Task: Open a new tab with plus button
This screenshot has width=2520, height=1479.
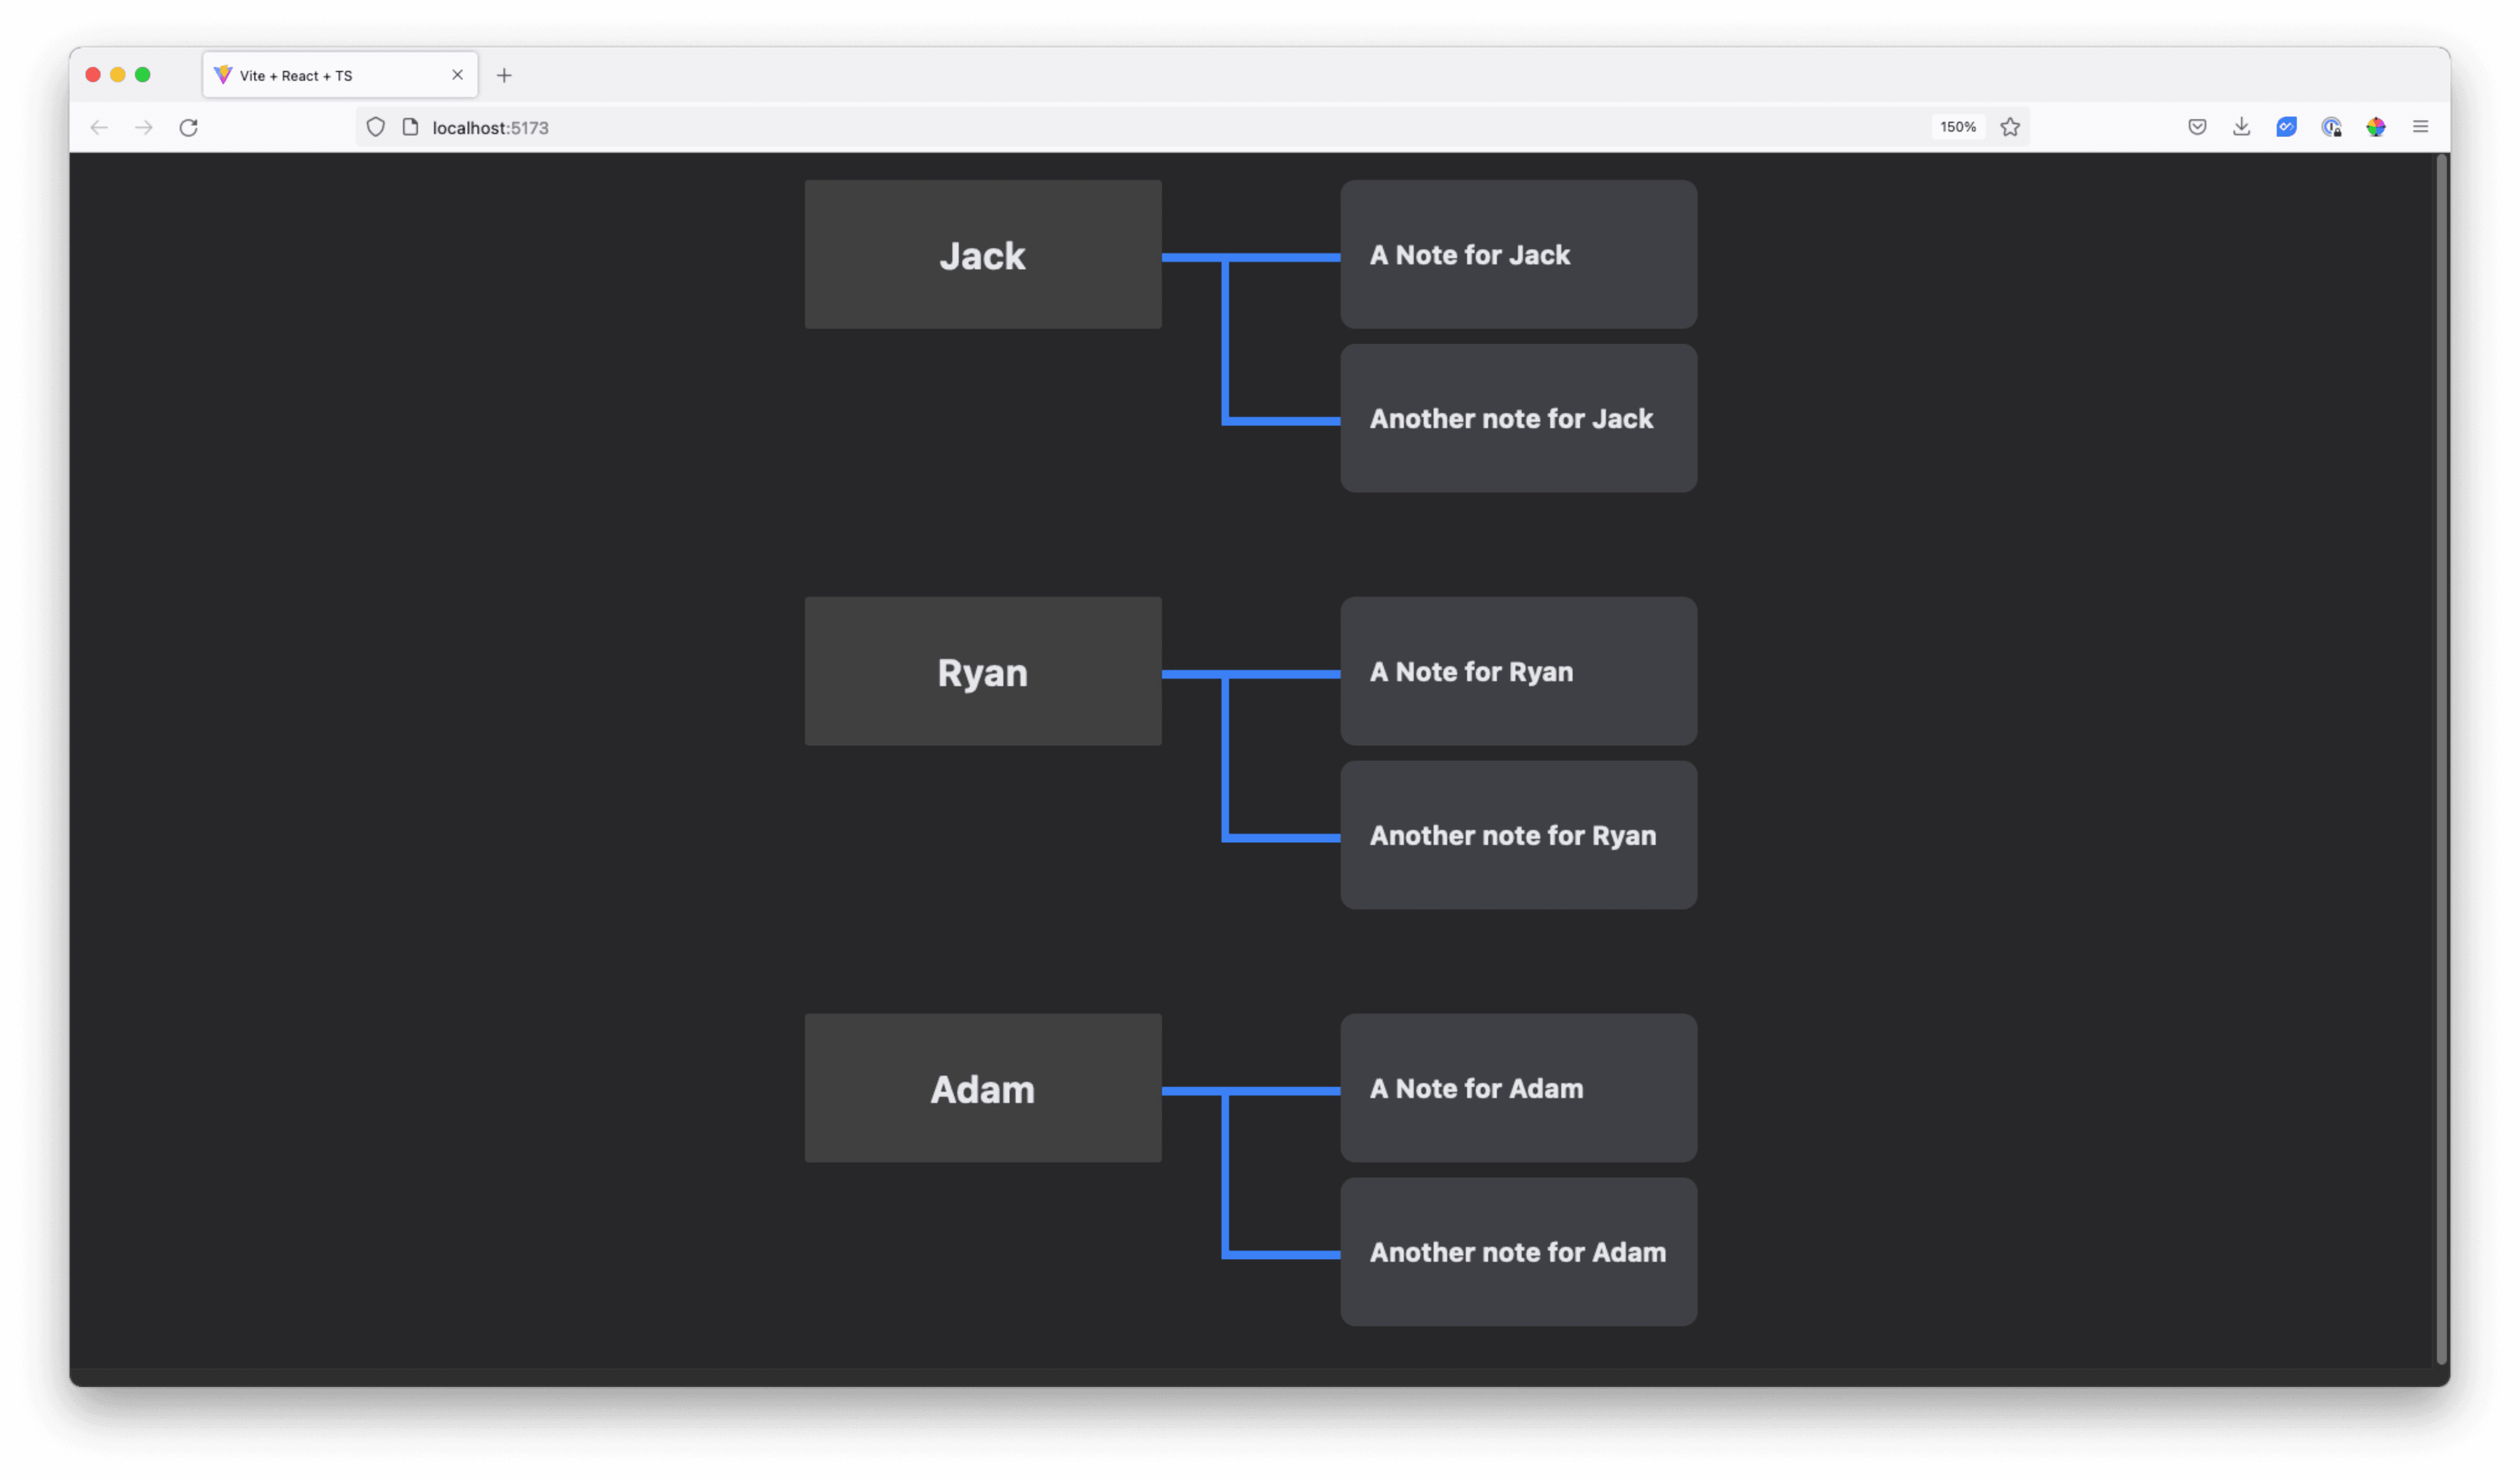Action: (504, 76)
